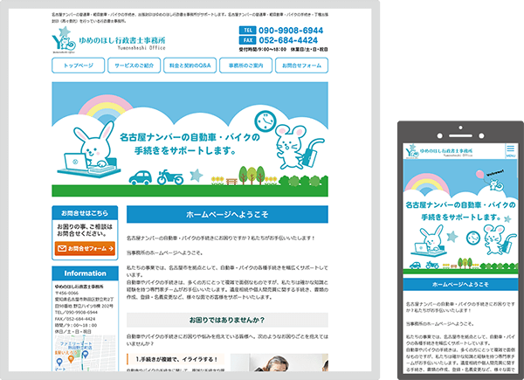Screen dimensions: 524x380
Task: Click the clock icon in desktop banner
Action: tap(265, 120)
